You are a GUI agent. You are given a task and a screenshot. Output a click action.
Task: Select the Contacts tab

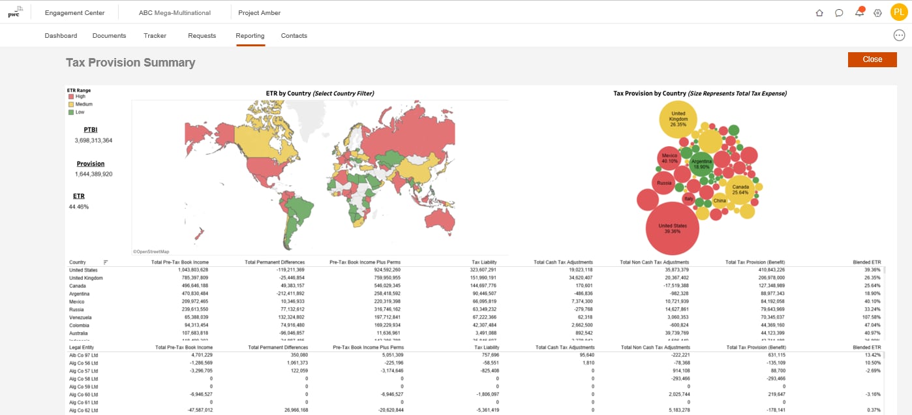294,36
